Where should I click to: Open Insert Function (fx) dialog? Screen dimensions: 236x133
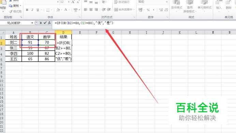pos(49,23)
